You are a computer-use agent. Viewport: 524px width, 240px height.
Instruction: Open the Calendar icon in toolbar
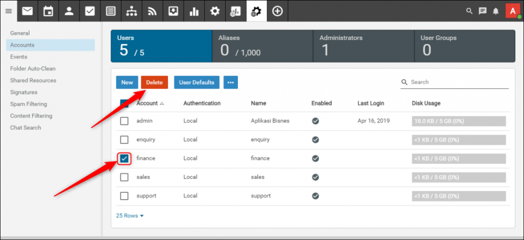[x=48, y=11]
